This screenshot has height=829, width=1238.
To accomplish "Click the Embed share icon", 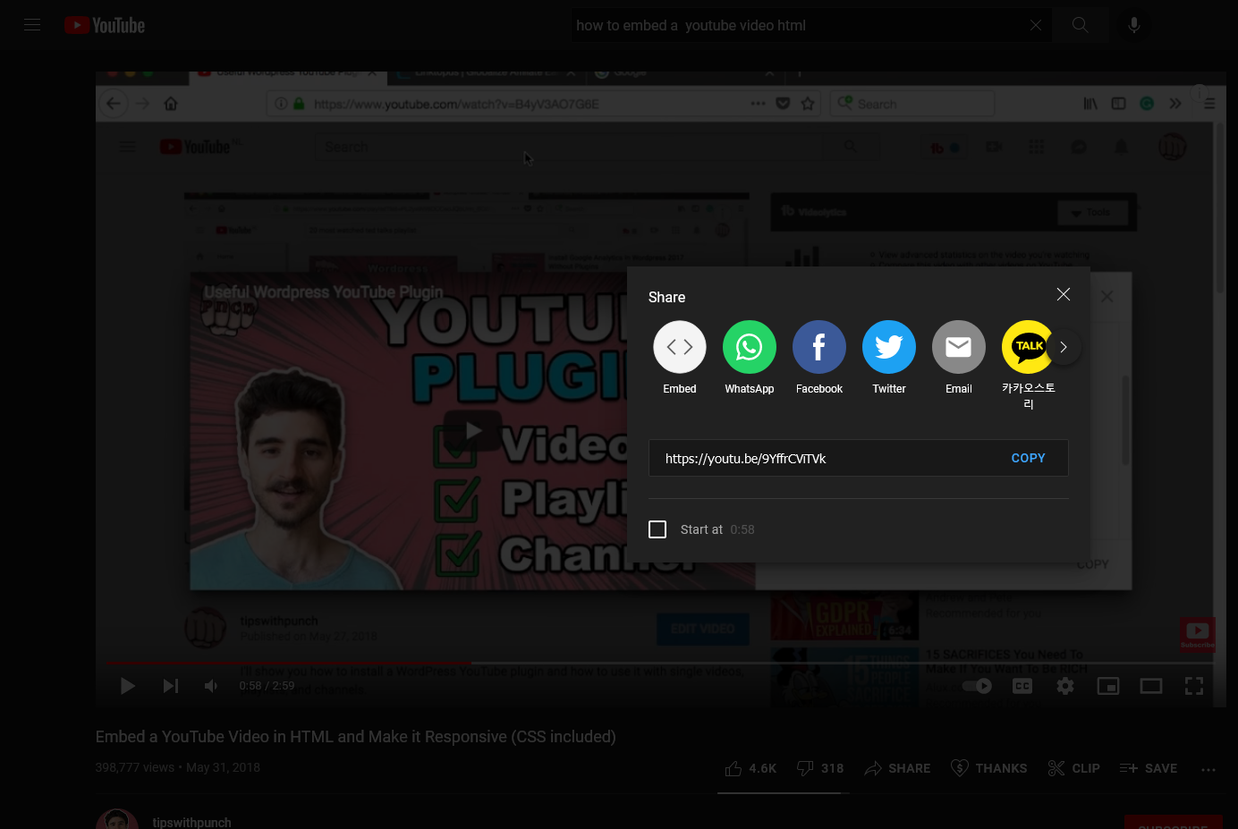I will (680, 347).
